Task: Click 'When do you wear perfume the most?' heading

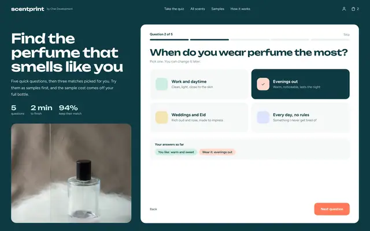Action: [249, 53]
